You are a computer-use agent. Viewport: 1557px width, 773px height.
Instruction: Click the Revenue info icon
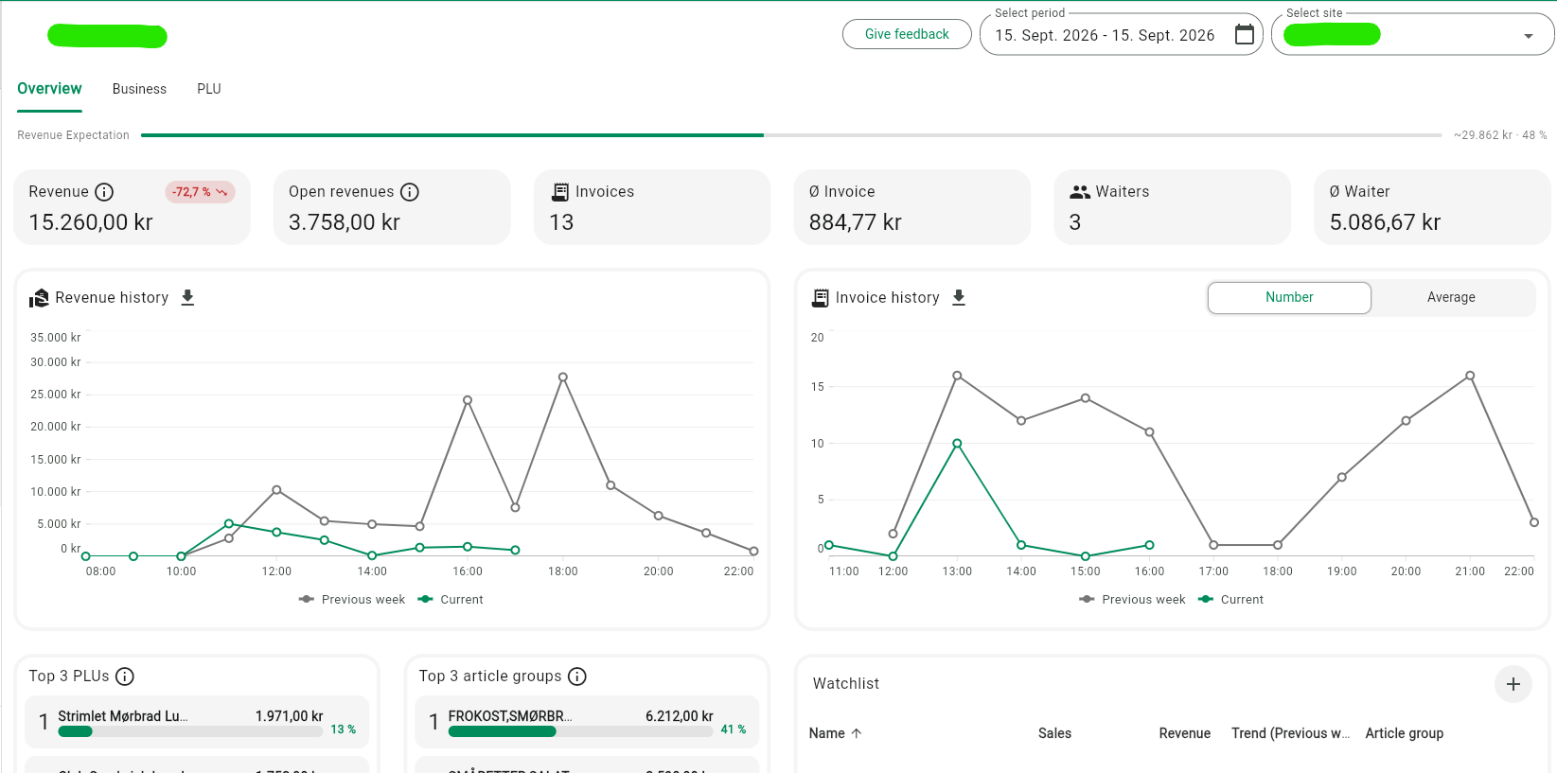pos(104,192)
